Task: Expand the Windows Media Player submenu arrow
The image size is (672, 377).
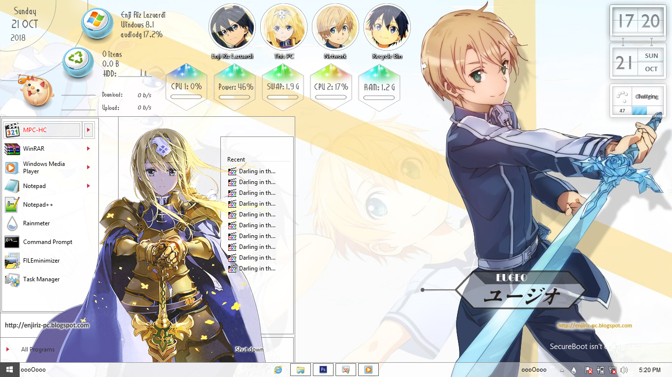Action: click(x=89, y=167)
